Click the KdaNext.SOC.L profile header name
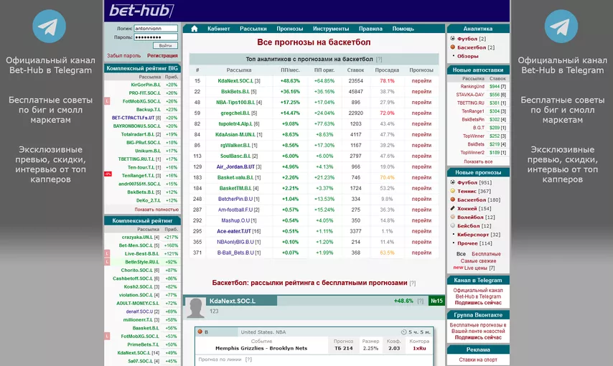613x366 pixels. (233, 301)
